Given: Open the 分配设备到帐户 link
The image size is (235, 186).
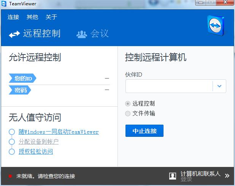Looking at the screenshot, I should tap(38, 142).
